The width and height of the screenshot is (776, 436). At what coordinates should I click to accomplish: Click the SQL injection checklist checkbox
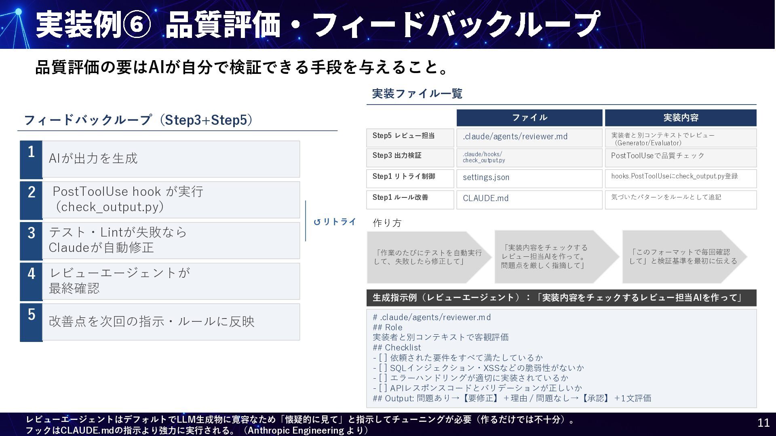[383, 368]
